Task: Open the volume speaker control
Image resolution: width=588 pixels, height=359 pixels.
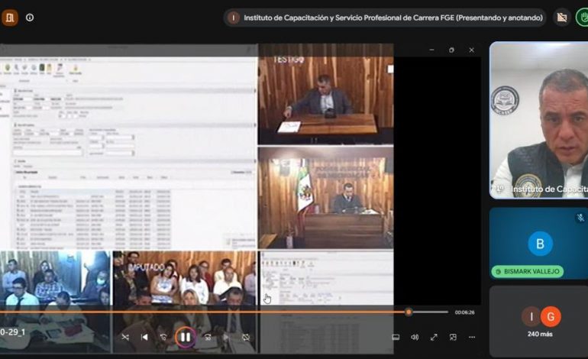Action: [415, 338]
